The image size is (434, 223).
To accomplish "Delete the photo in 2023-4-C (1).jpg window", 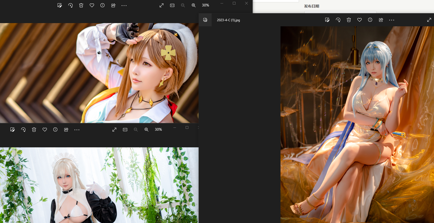I will 349,20.
